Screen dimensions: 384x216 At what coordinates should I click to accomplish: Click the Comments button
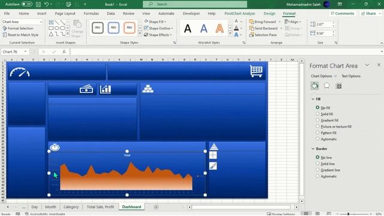click(343, 13)
